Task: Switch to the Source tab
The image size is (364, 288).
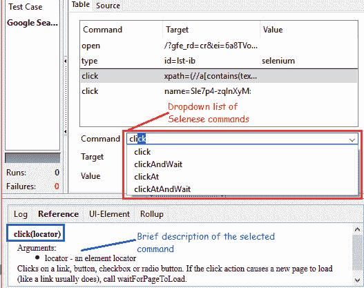Action: pyautogui.click(x=108, y=6)
